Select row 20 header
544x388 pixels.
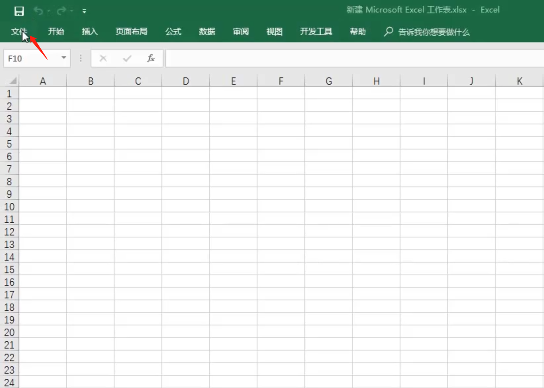pyautogui.click(x=9, y=332)
